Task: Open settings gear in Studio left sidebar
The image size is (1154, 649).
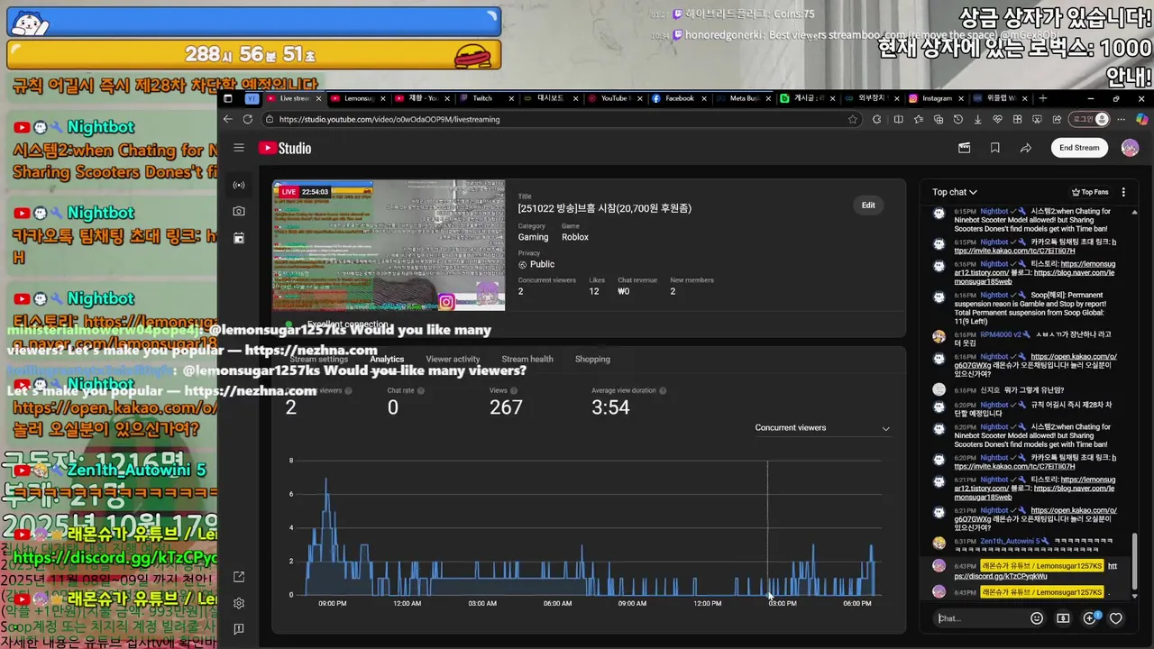Action: [239, 603]
